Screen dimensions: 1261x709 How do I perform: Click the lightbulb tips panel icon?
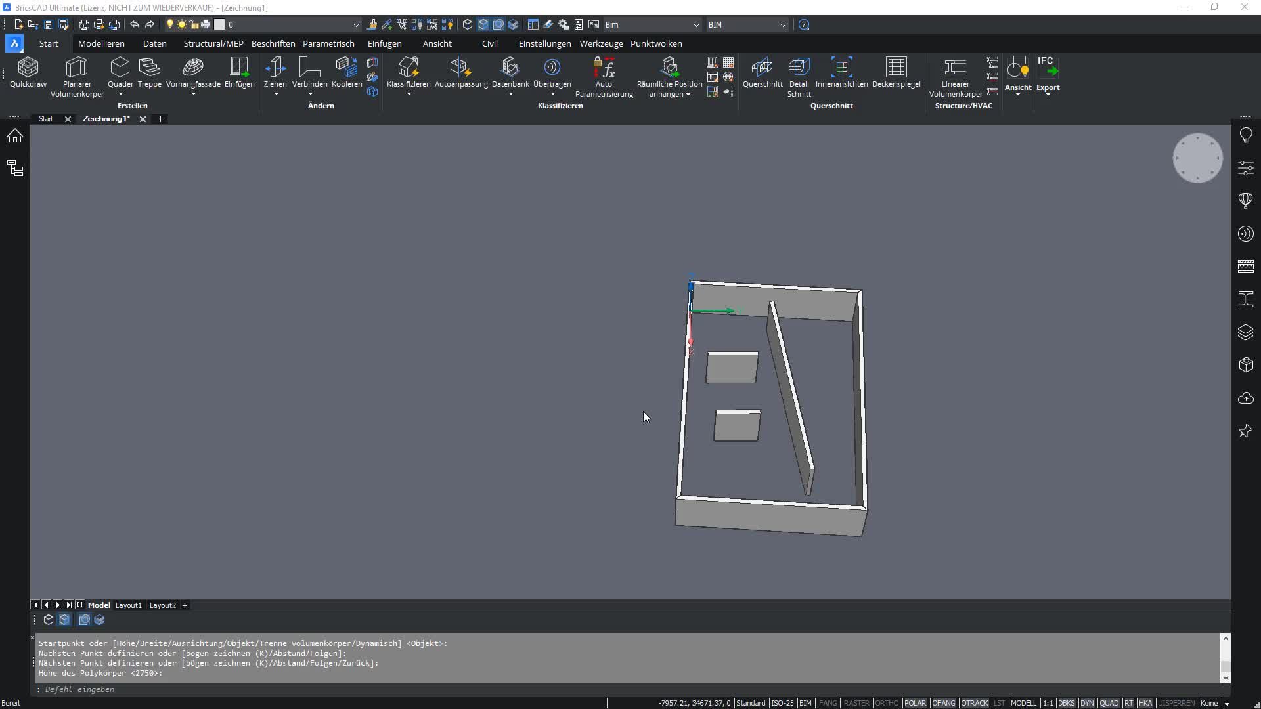1246,135
